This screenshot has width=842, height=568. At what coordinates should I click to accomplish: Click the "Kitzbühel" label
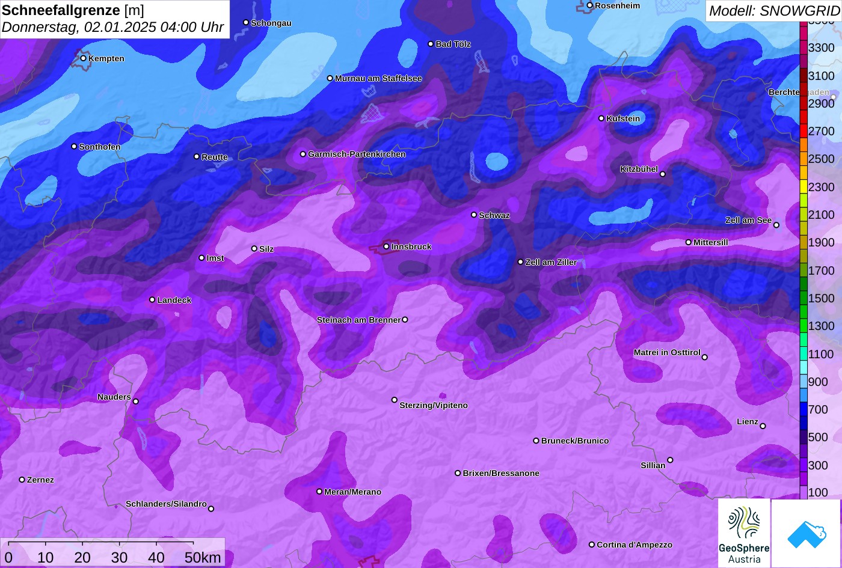pos(639,169)
